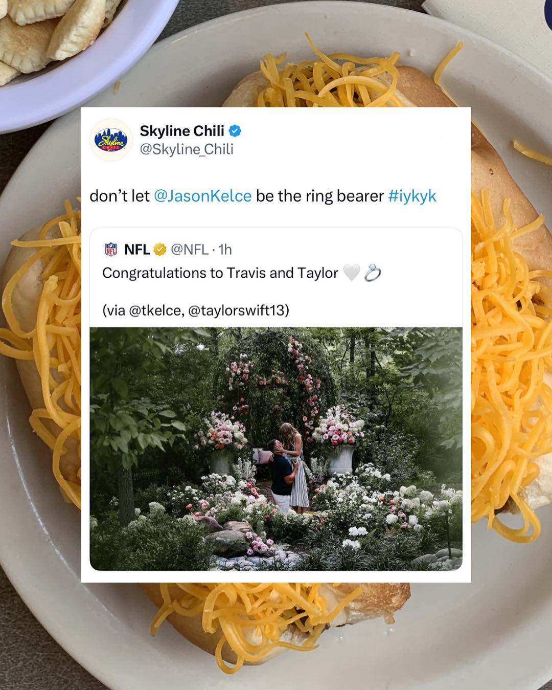Screen dimensions: 552x690
Task: Open the garden proposal photo
Action: tap(276, 449)
